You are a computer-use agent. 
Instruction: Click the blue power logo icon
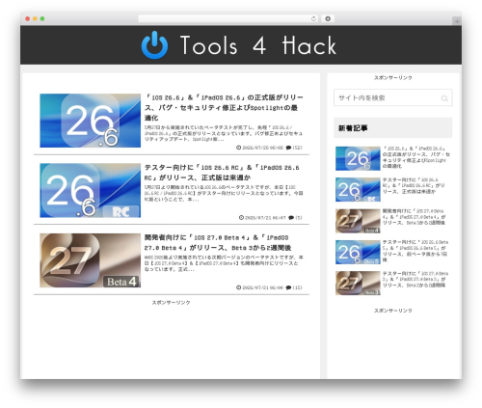coord(154,45)
